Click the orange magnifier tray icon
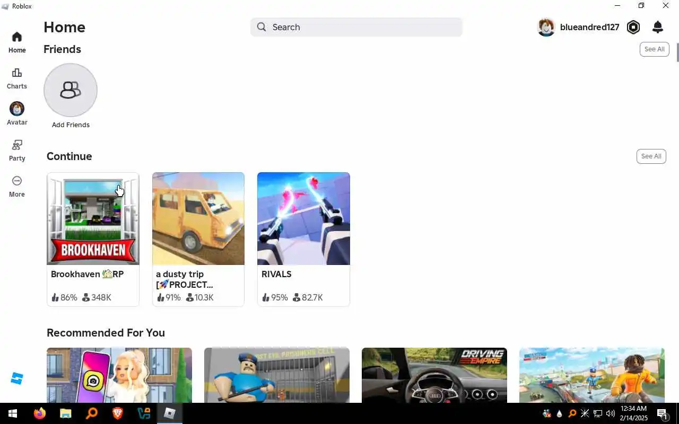The image size is (679, 424). 572,413
